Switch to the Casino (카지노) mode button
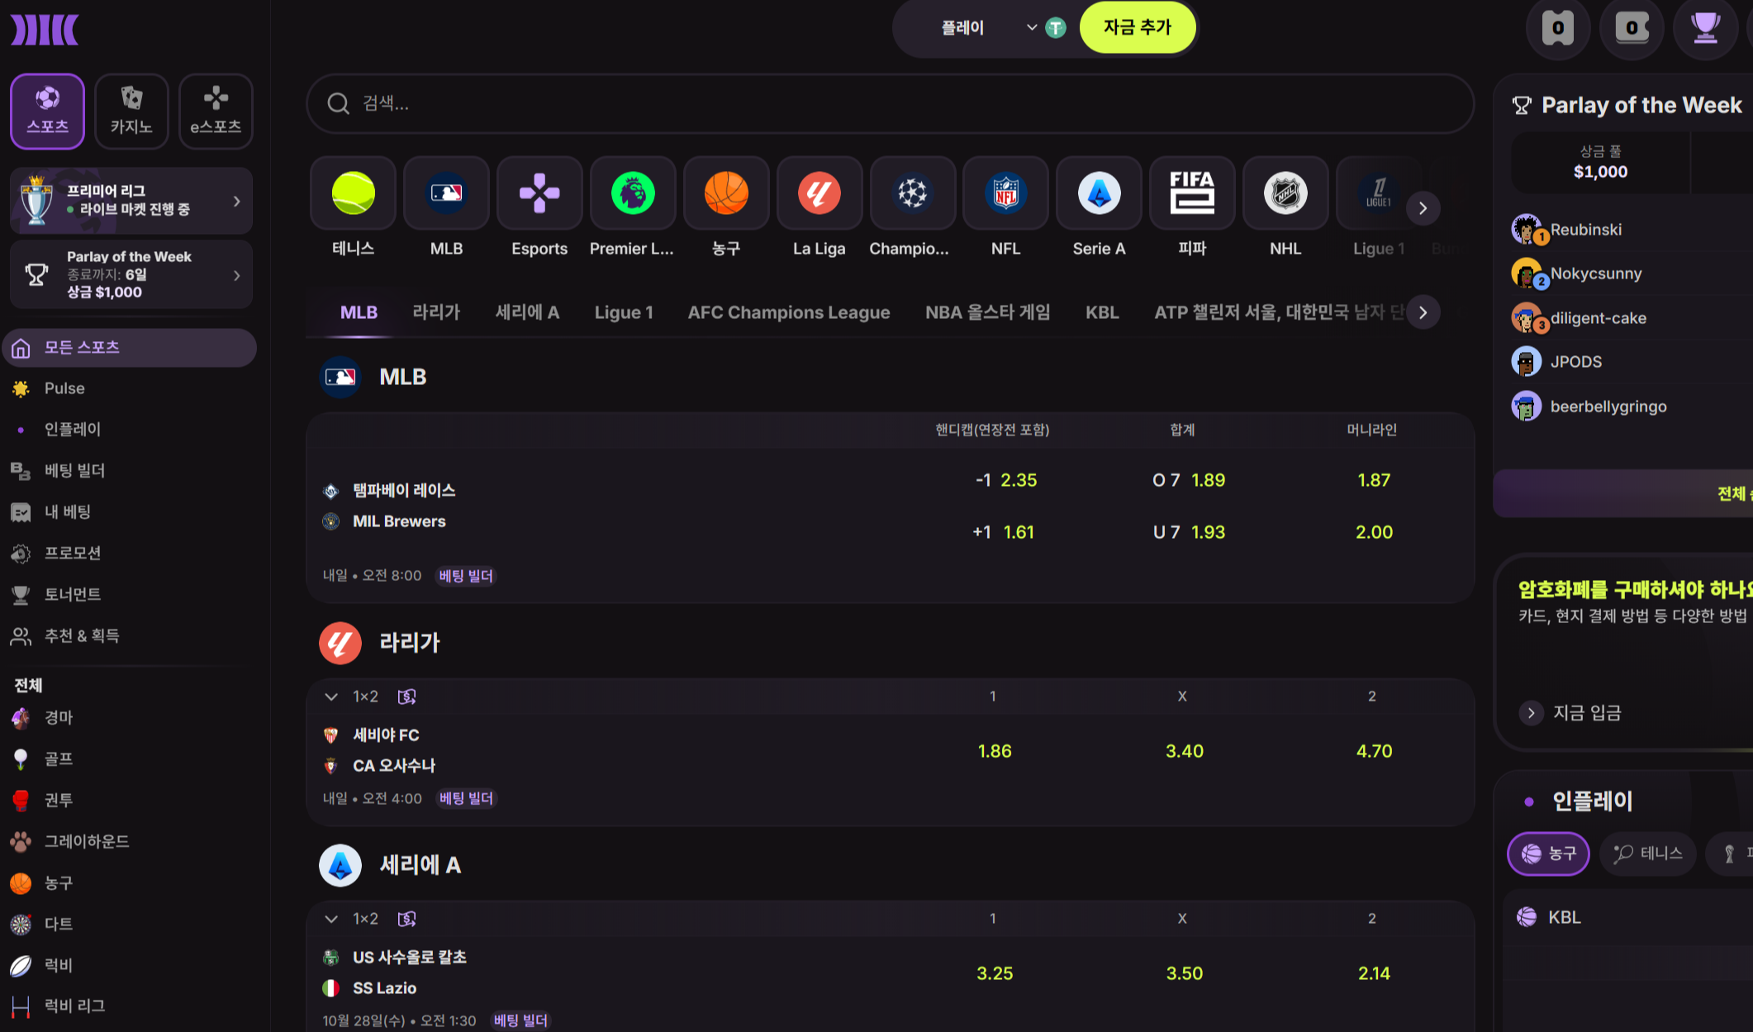The image size is (1753, 1032). click(x=131, y=112)
